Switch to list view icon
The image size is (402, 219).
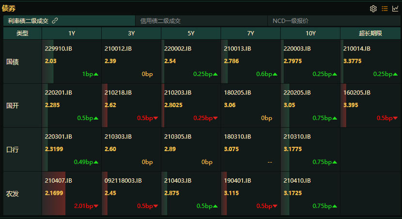[x=385, y=9]
